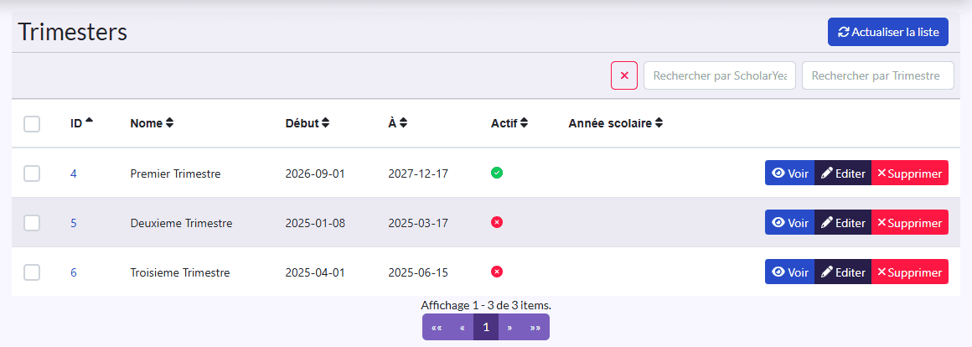Screen dimensions: 972x347
Task: Toggle the select-all checkbox in the header
Action: click(32, 123)
